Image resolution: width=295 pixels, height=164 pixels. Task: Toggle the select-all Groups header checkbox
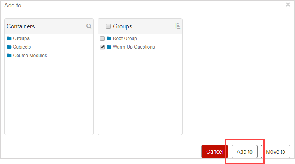108,26
